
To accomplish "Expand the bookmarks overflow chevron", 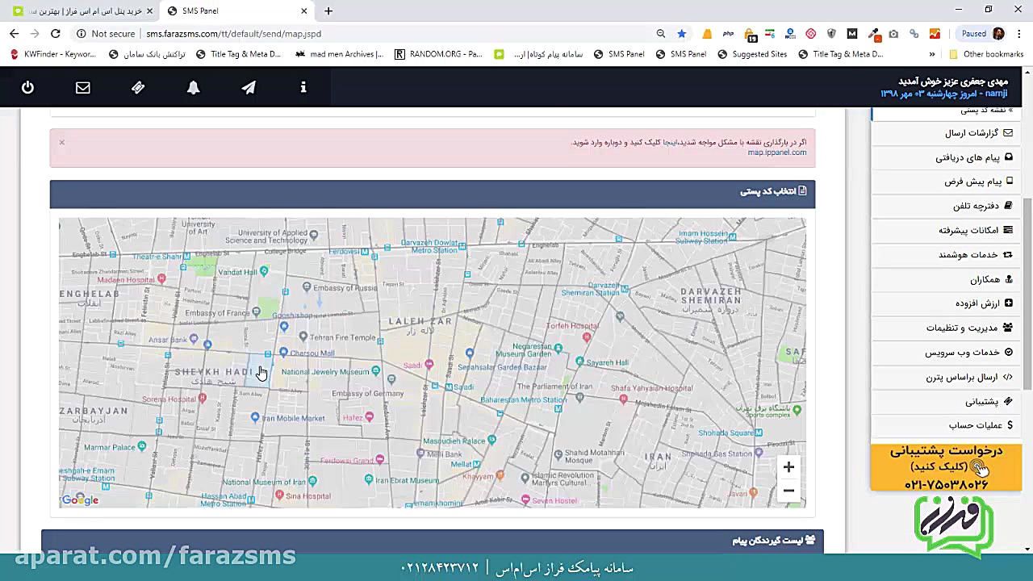I will click(932, 54).
